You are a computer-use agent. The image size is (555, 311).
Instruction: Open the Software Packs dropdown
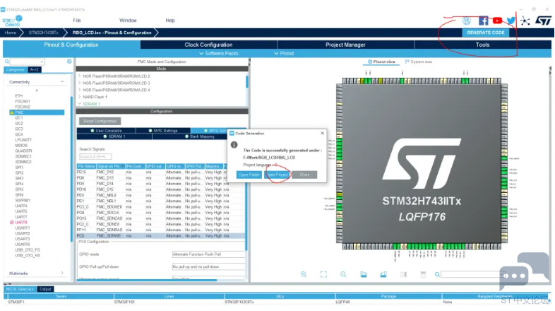(219, 54)
